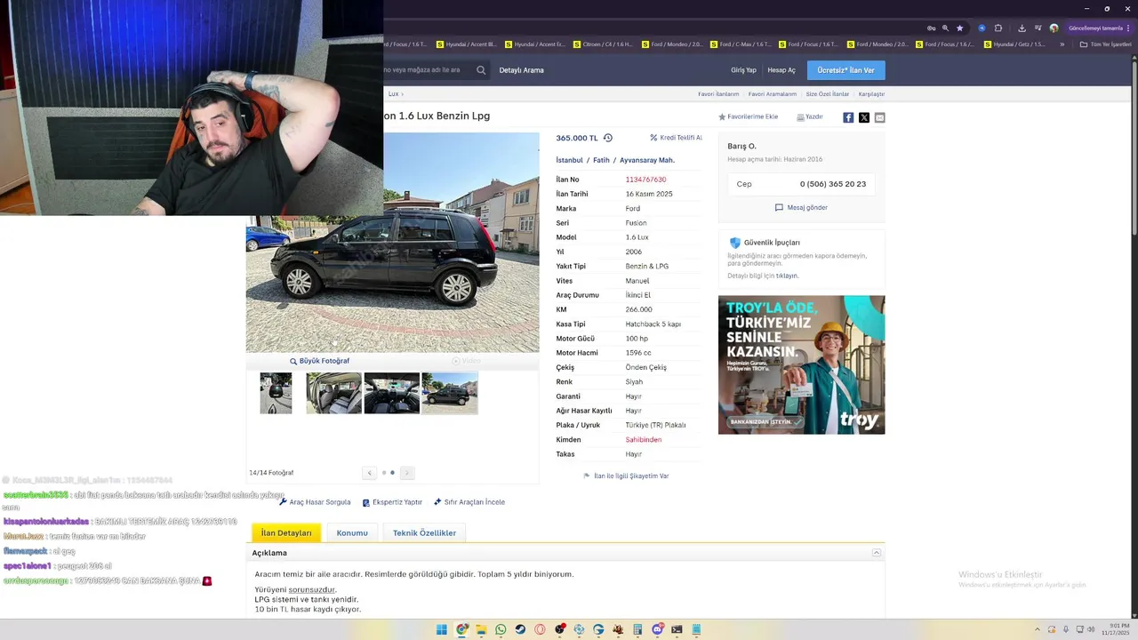Open Chrome extensions puzzle icon
The image size is (1138, 640).
(998, 28)
